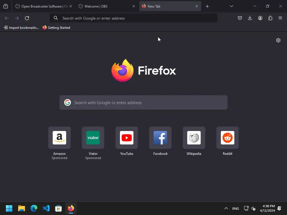Click Import bookmarks in the bookmarks bar
The width and height of the screenshot is (287, 215).
coord(21,28)
